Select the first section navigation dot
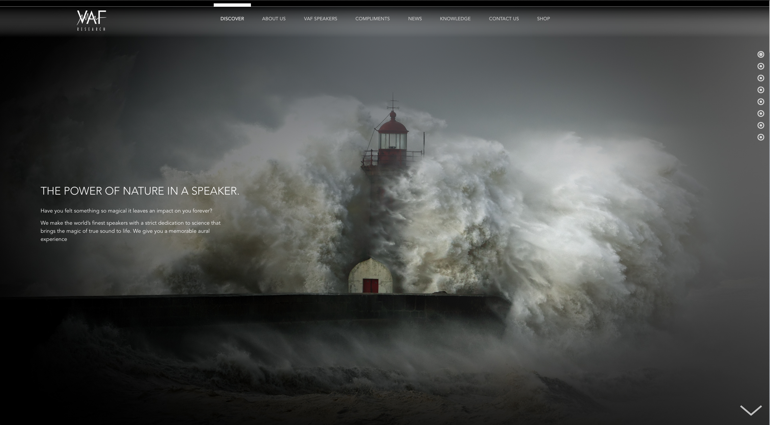The width and height of the screenshot is (770, 425). (x=761, y=54)
